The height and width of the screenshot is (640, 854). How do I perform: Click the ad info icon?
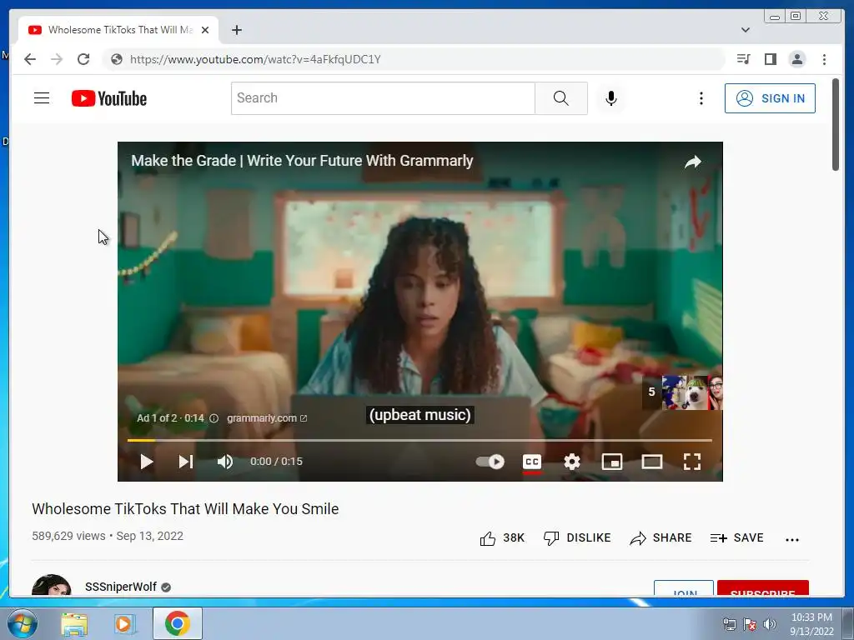point(214,418)
